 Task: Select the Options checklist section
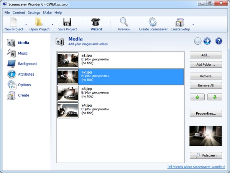pyautogui.click(x=24, y=85)
